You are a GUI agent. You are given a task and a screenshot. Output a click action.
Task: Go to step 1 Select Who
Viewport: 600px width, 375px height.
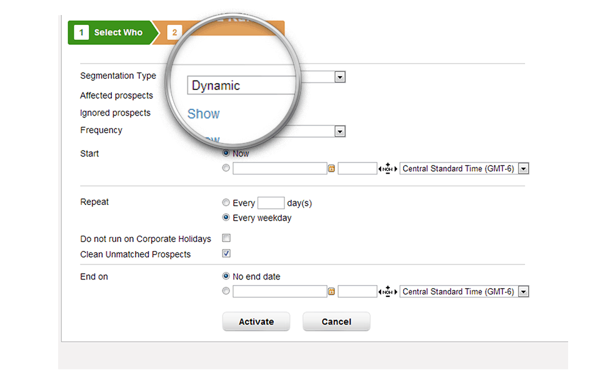113,32
